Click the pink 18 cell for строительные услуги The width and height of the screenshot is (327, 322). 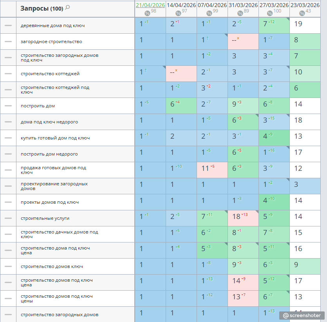click(x=243, y=218)
